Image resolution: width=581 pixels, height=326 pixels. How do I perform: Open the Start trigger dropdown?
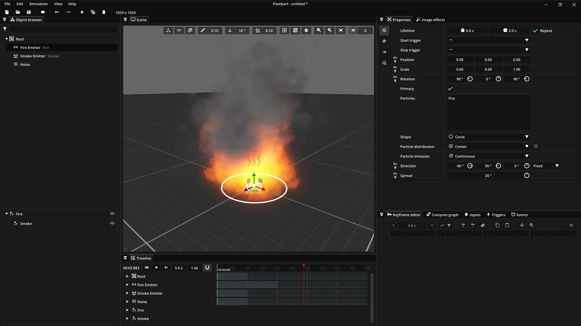point(488,40)
